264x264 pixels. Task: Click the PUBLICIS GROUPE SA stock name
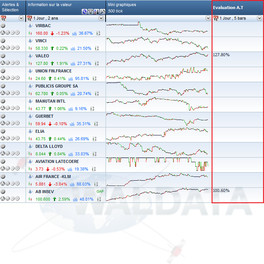tap(57, 86)
